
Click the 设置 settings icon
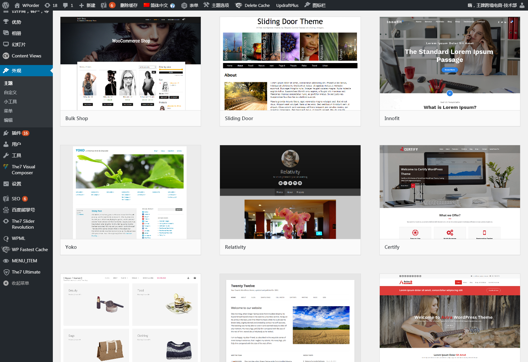(x=6, y=184)
